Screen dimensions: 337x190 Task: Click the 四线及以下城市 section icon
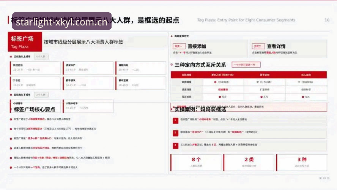(11, 95)
